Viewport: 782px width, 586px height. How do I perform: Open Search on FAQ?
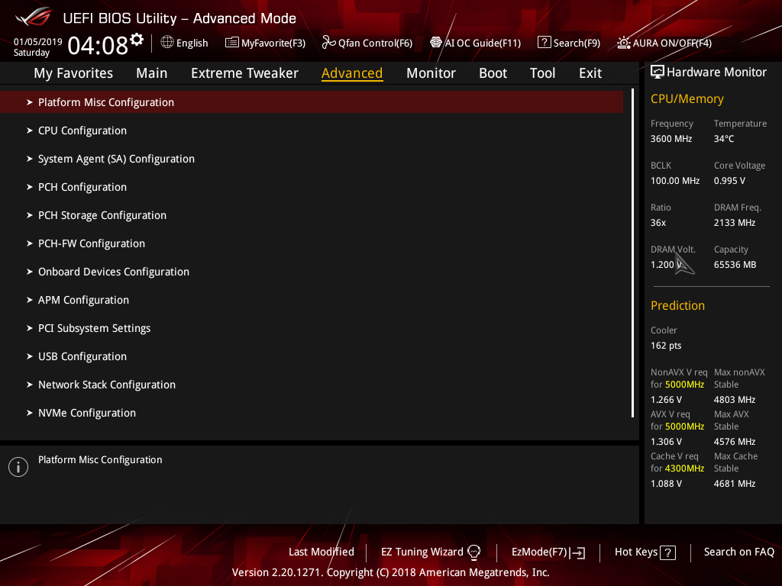point(738,552)
